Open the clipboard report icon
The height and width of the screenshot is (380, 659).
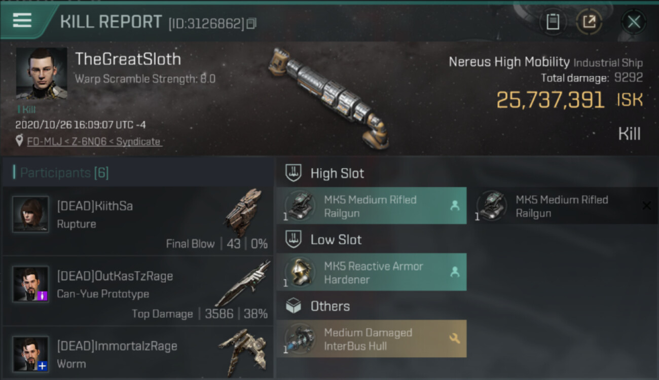(x=553, y=22)
